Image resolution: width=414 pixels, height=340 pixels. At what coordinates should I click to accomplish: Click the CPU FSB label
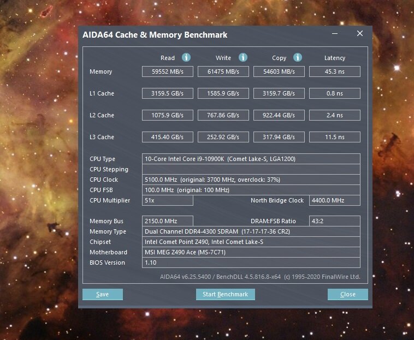pyautogui.click(x=101, y=190)
